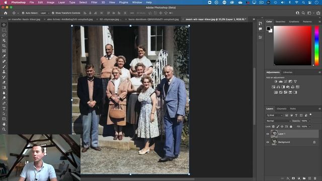This screenshot has width=322, height=181.
Task: Select the Dodge tool
Action: (x=4, y=98)
